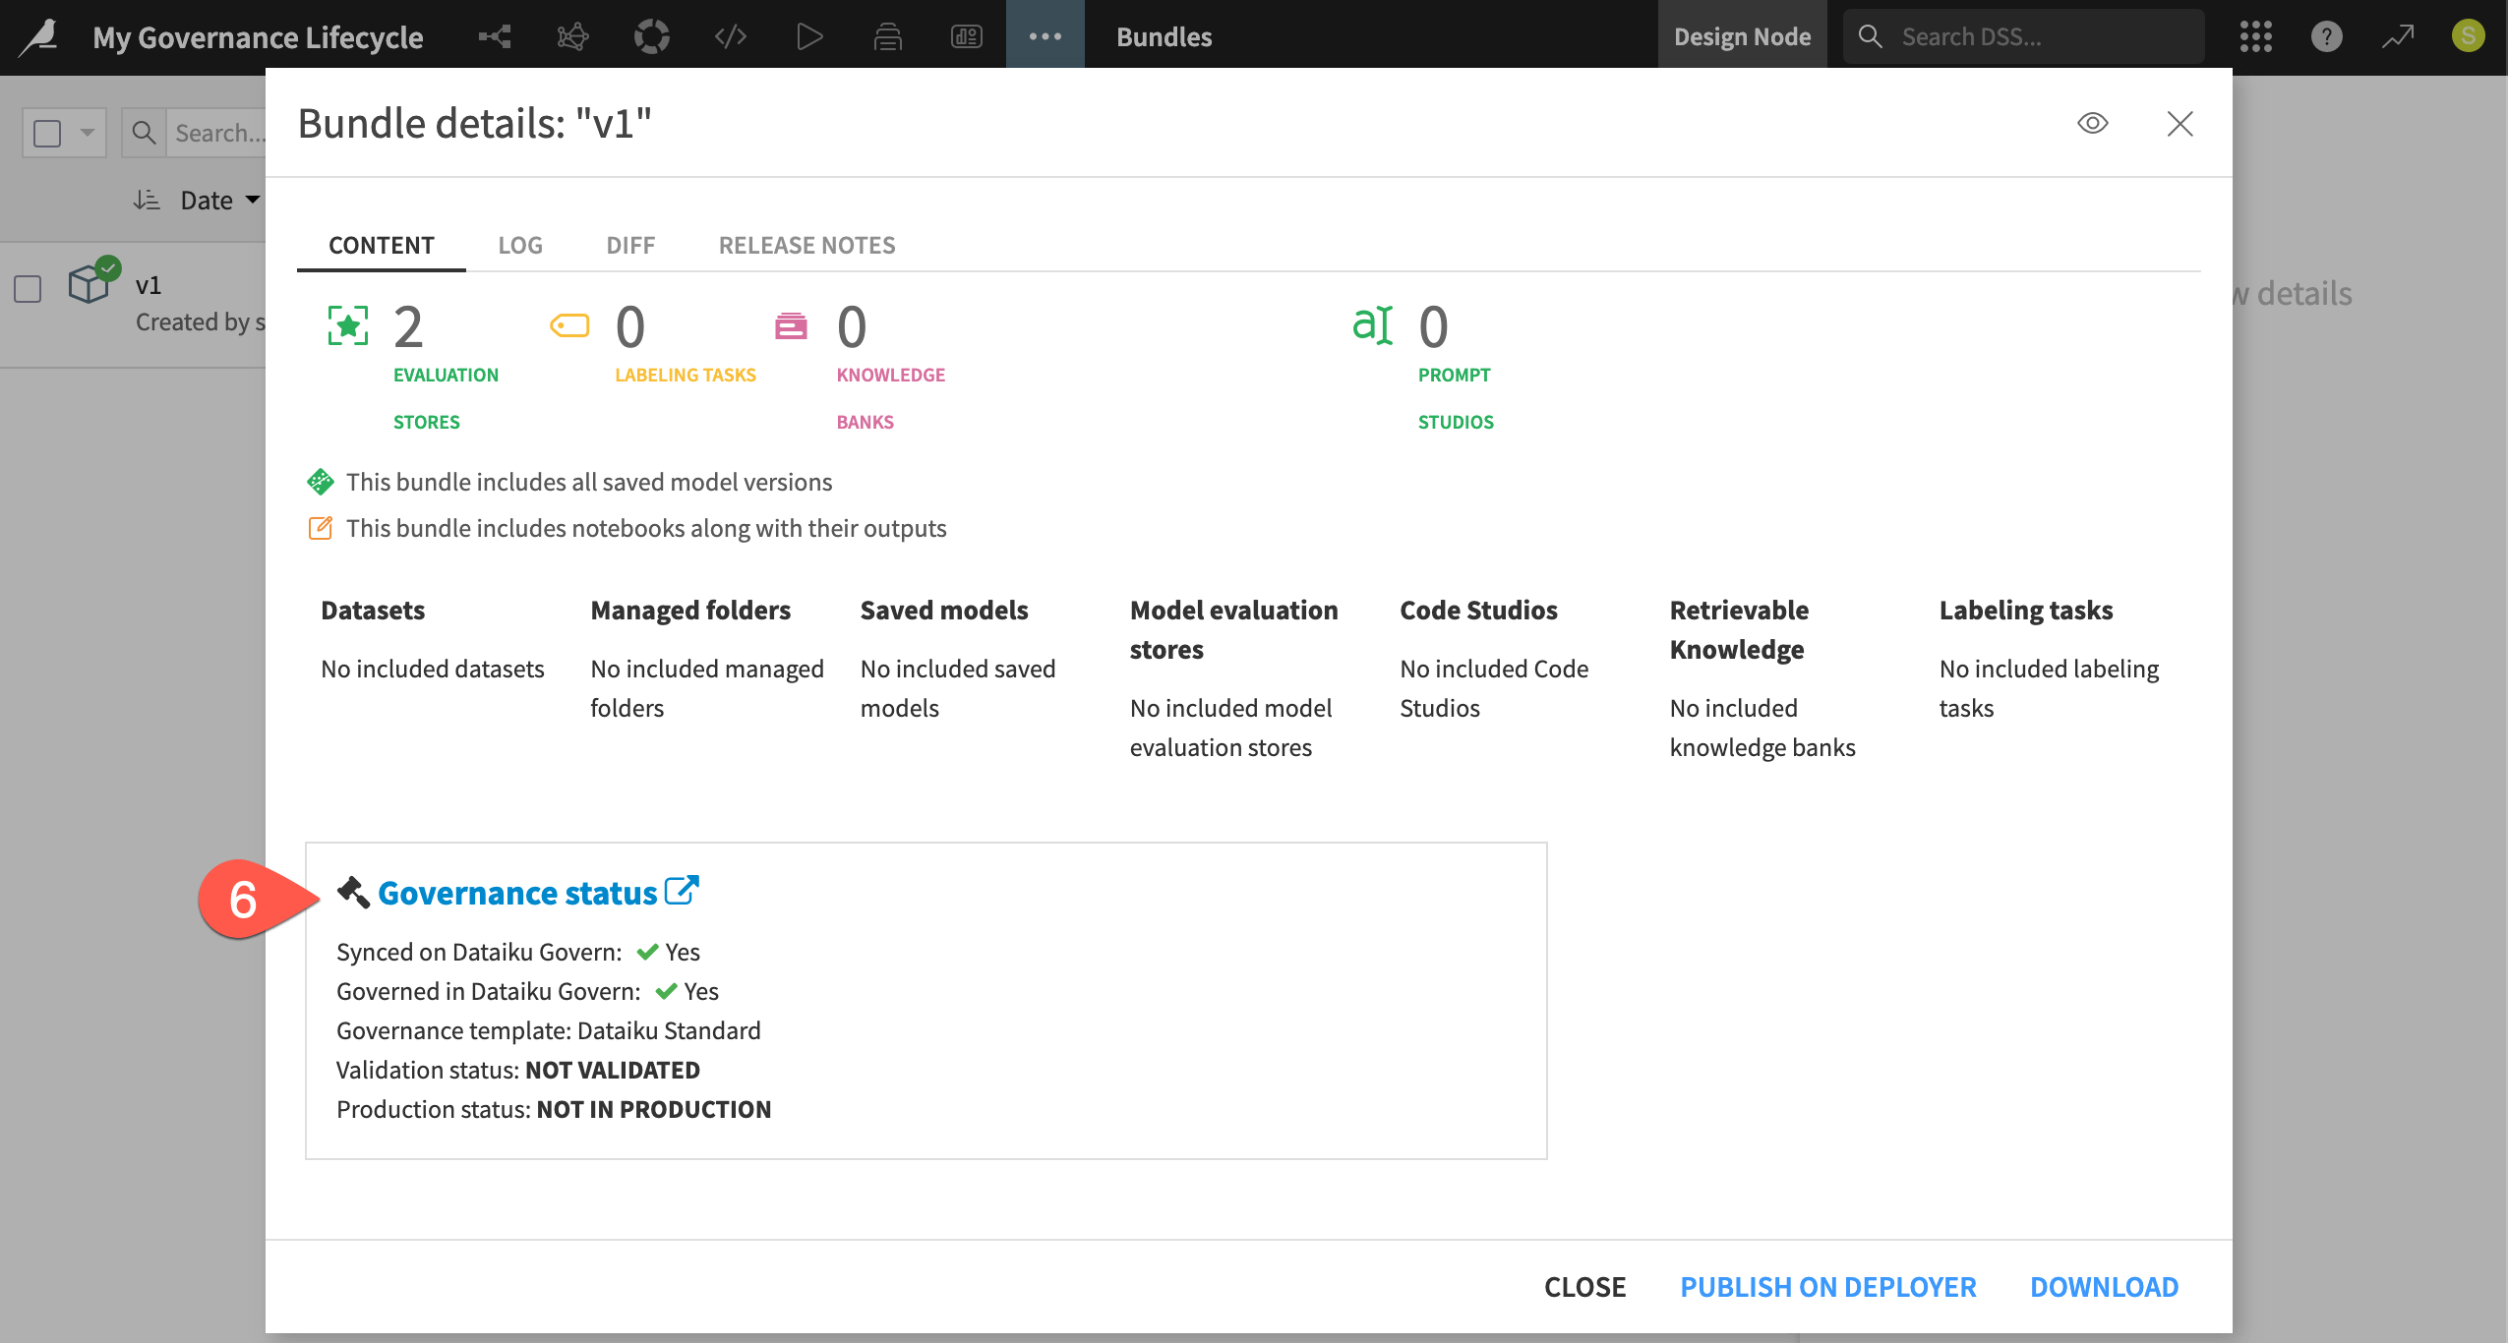Screen dimensions: 2508x1343
Task: Open the more options ellipsis menu
Action: point(1045,36)
